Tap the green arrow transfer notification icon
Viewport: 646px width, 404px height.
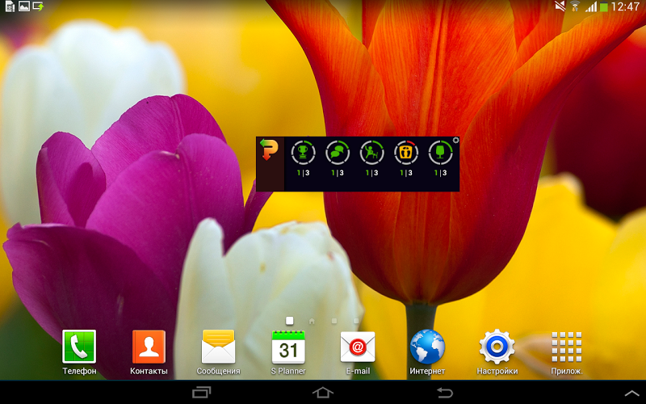(38, 6)
